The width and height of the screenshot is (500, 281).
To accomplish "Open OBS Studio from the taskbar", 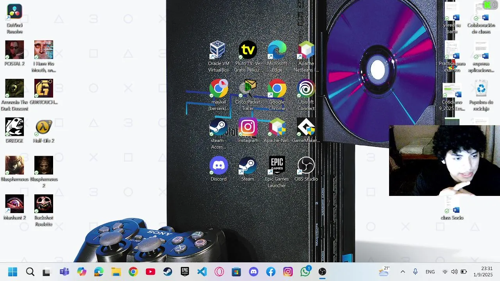I will (322, 272).
